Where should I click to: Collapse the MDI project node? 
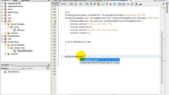click(2, 21)
